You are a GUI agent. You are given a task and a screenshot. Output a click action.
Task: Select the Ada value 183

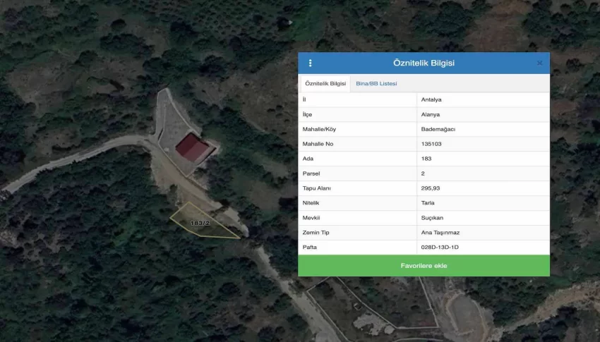(426, 159)
